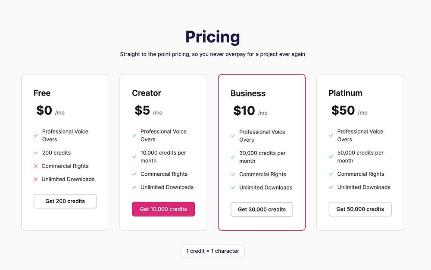
Task: Choose the Get 50,000 credits button
Action: pyautogui.click(x=360, y=209)
